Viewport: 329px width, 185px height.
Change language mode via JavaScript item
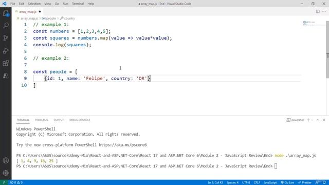pos(270,182)
